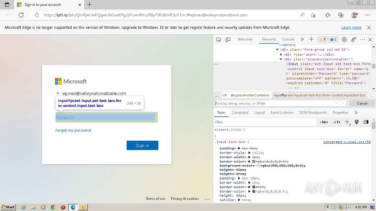
Task: Open Chrome from the taskbar
Action: 53,207
